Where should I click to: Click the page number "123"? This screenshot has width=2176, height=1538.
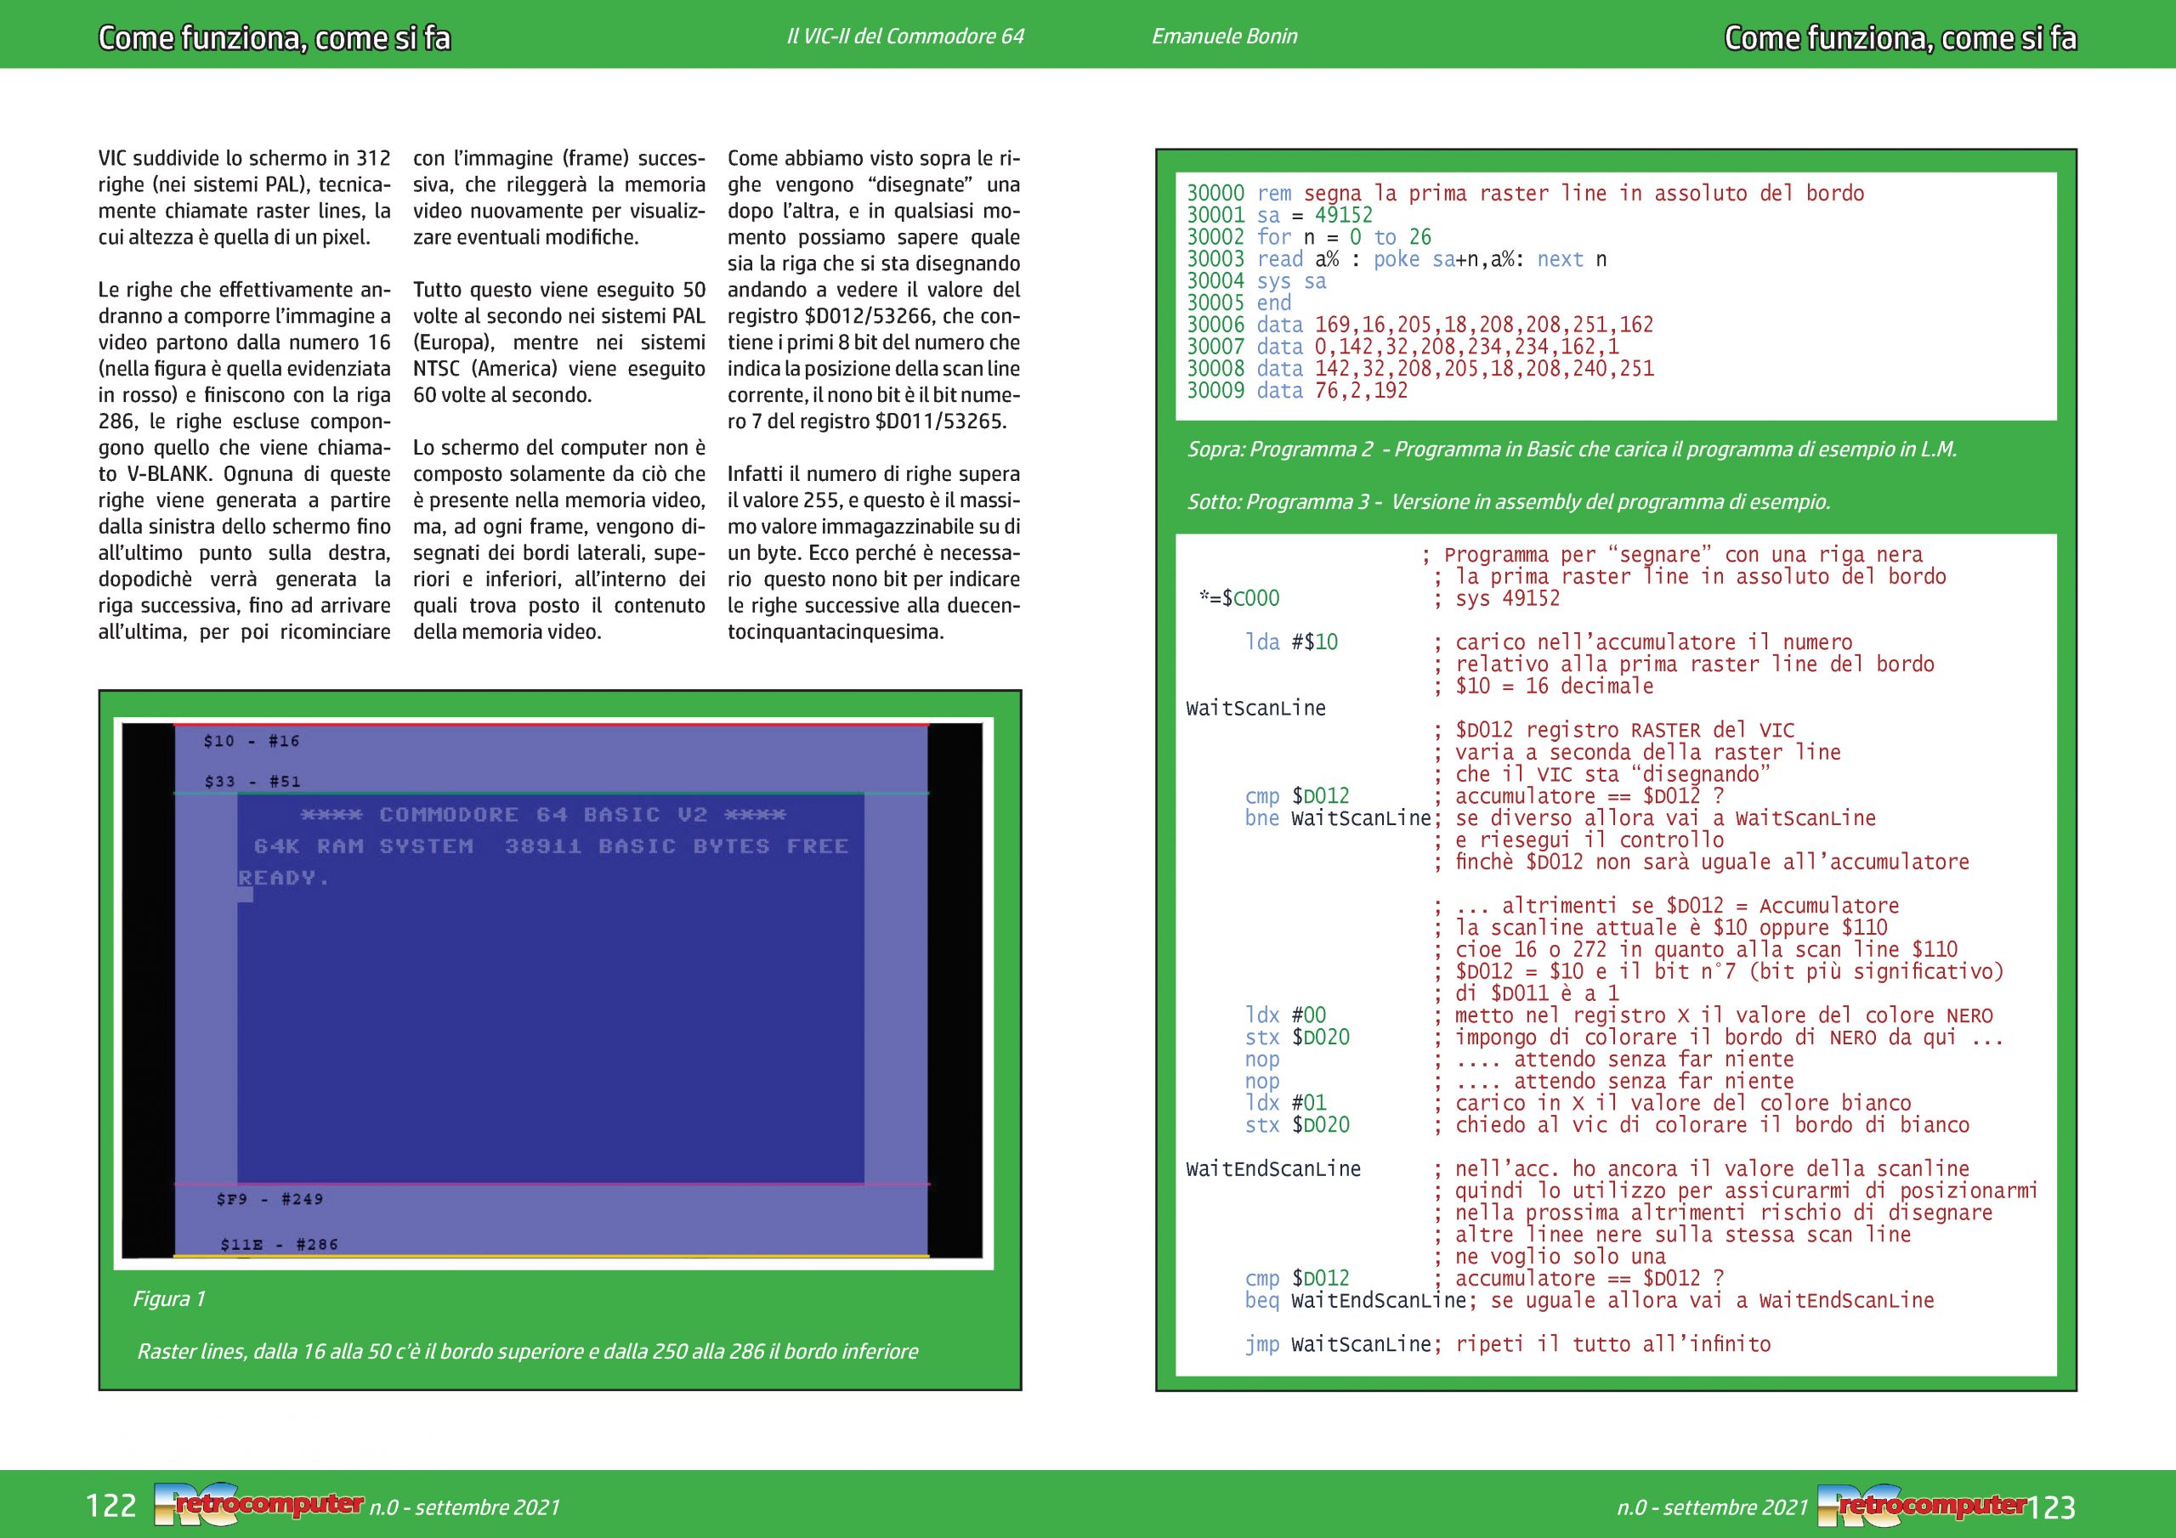click(x=2052, y=1506)
